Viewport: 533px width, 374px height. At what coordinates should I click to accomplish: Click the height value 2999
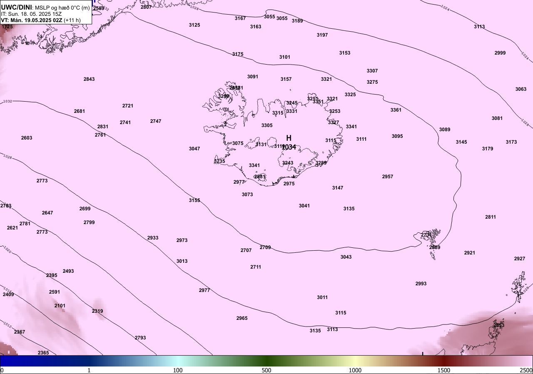(500, 53)
